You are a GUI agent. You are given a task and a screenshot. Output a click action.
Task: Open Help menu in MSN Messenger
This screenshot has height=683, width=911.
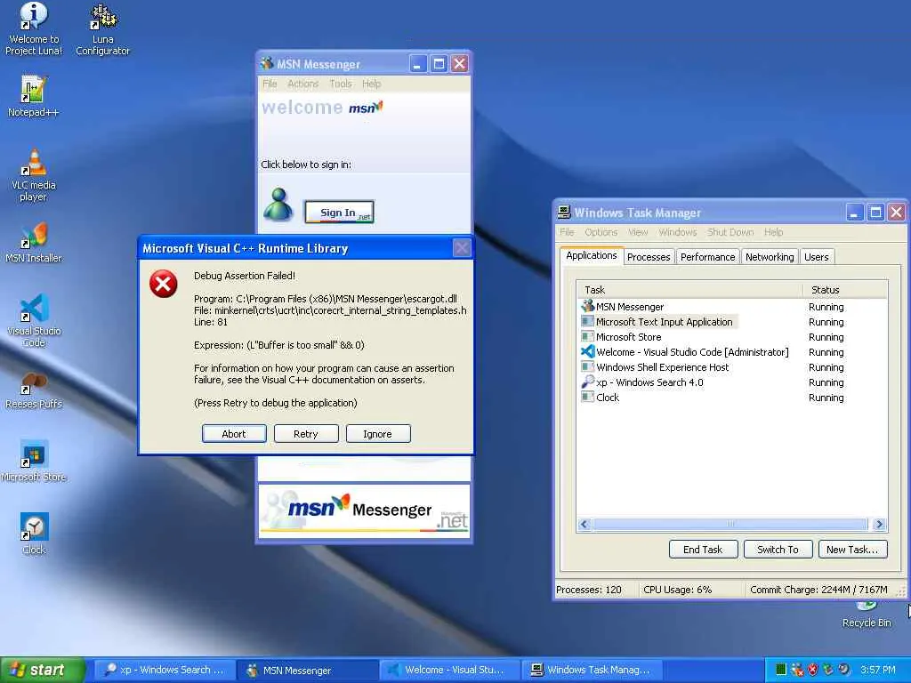click(371, 84)
